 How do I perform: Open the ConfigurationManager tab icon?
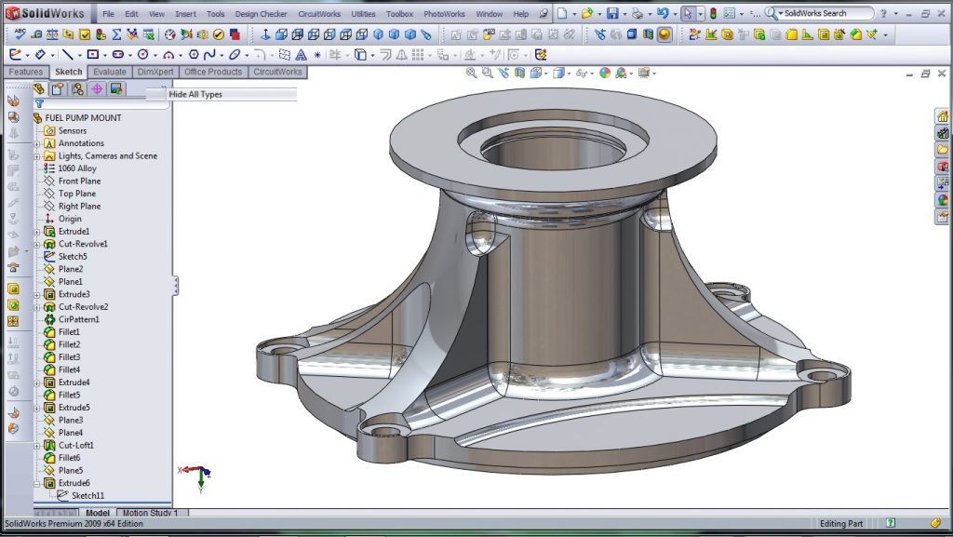pos(77,89)
